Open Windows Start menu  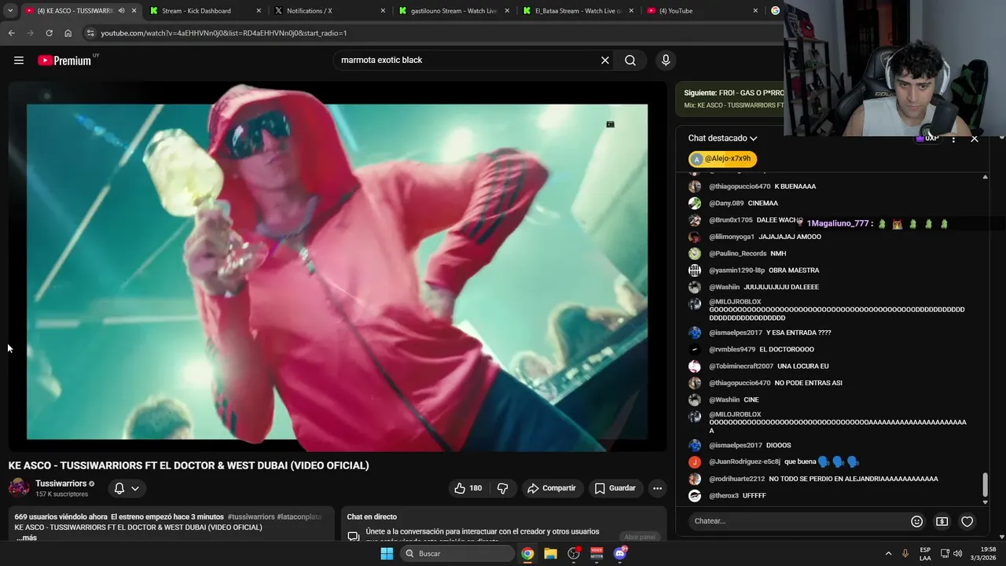[387, 553]
